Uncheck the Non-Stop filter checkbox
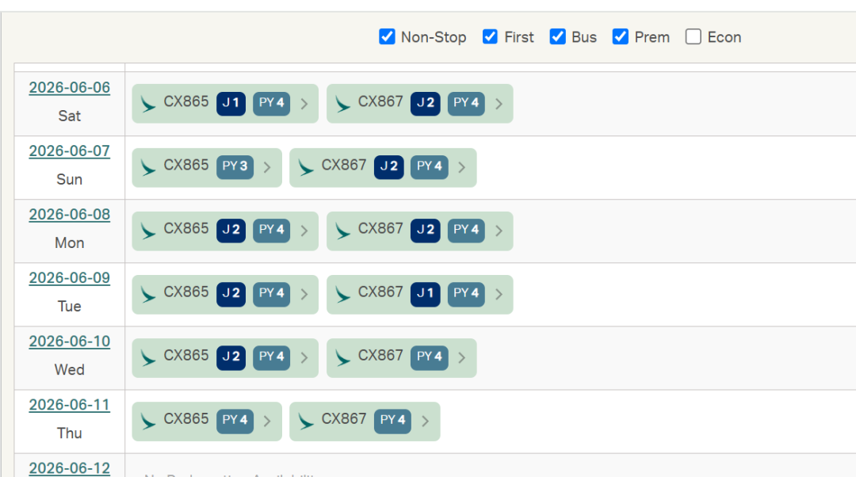The width and height of the screenshot is (856, 477). 387,36
